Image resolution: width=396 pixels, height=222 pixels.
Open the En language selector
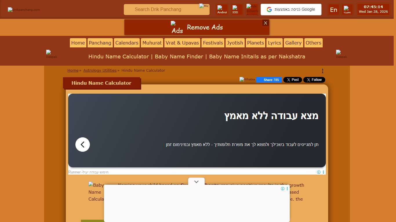(x=333, y=10)
